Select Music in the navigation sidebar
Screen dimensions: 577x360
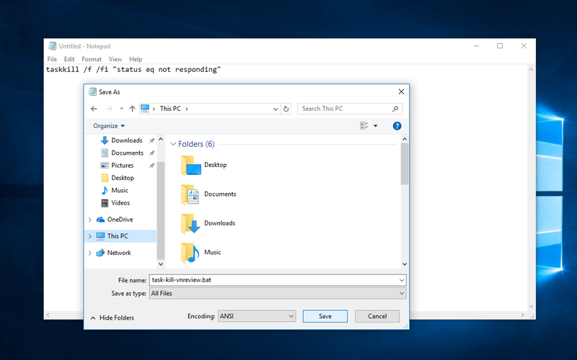[120, 190]
